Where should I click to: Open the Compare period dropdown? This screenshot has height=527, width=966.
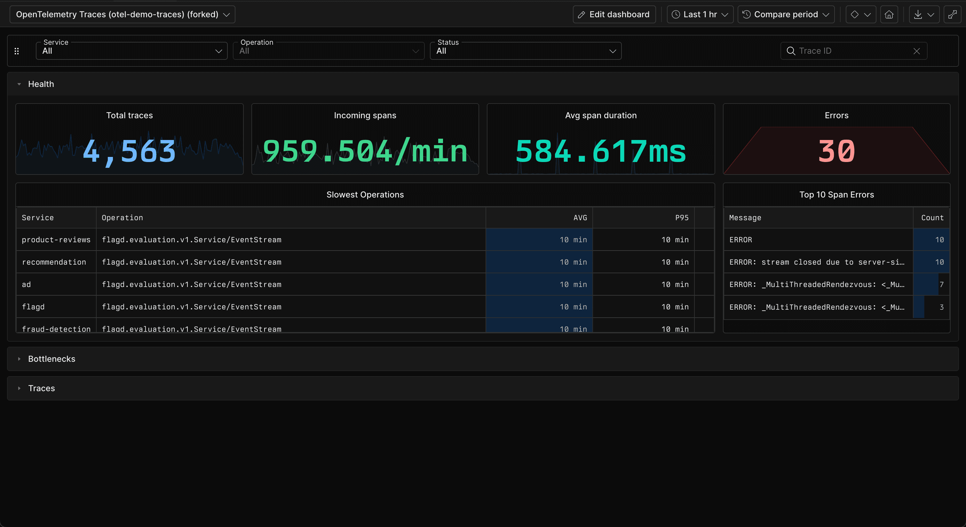(786, 14)
